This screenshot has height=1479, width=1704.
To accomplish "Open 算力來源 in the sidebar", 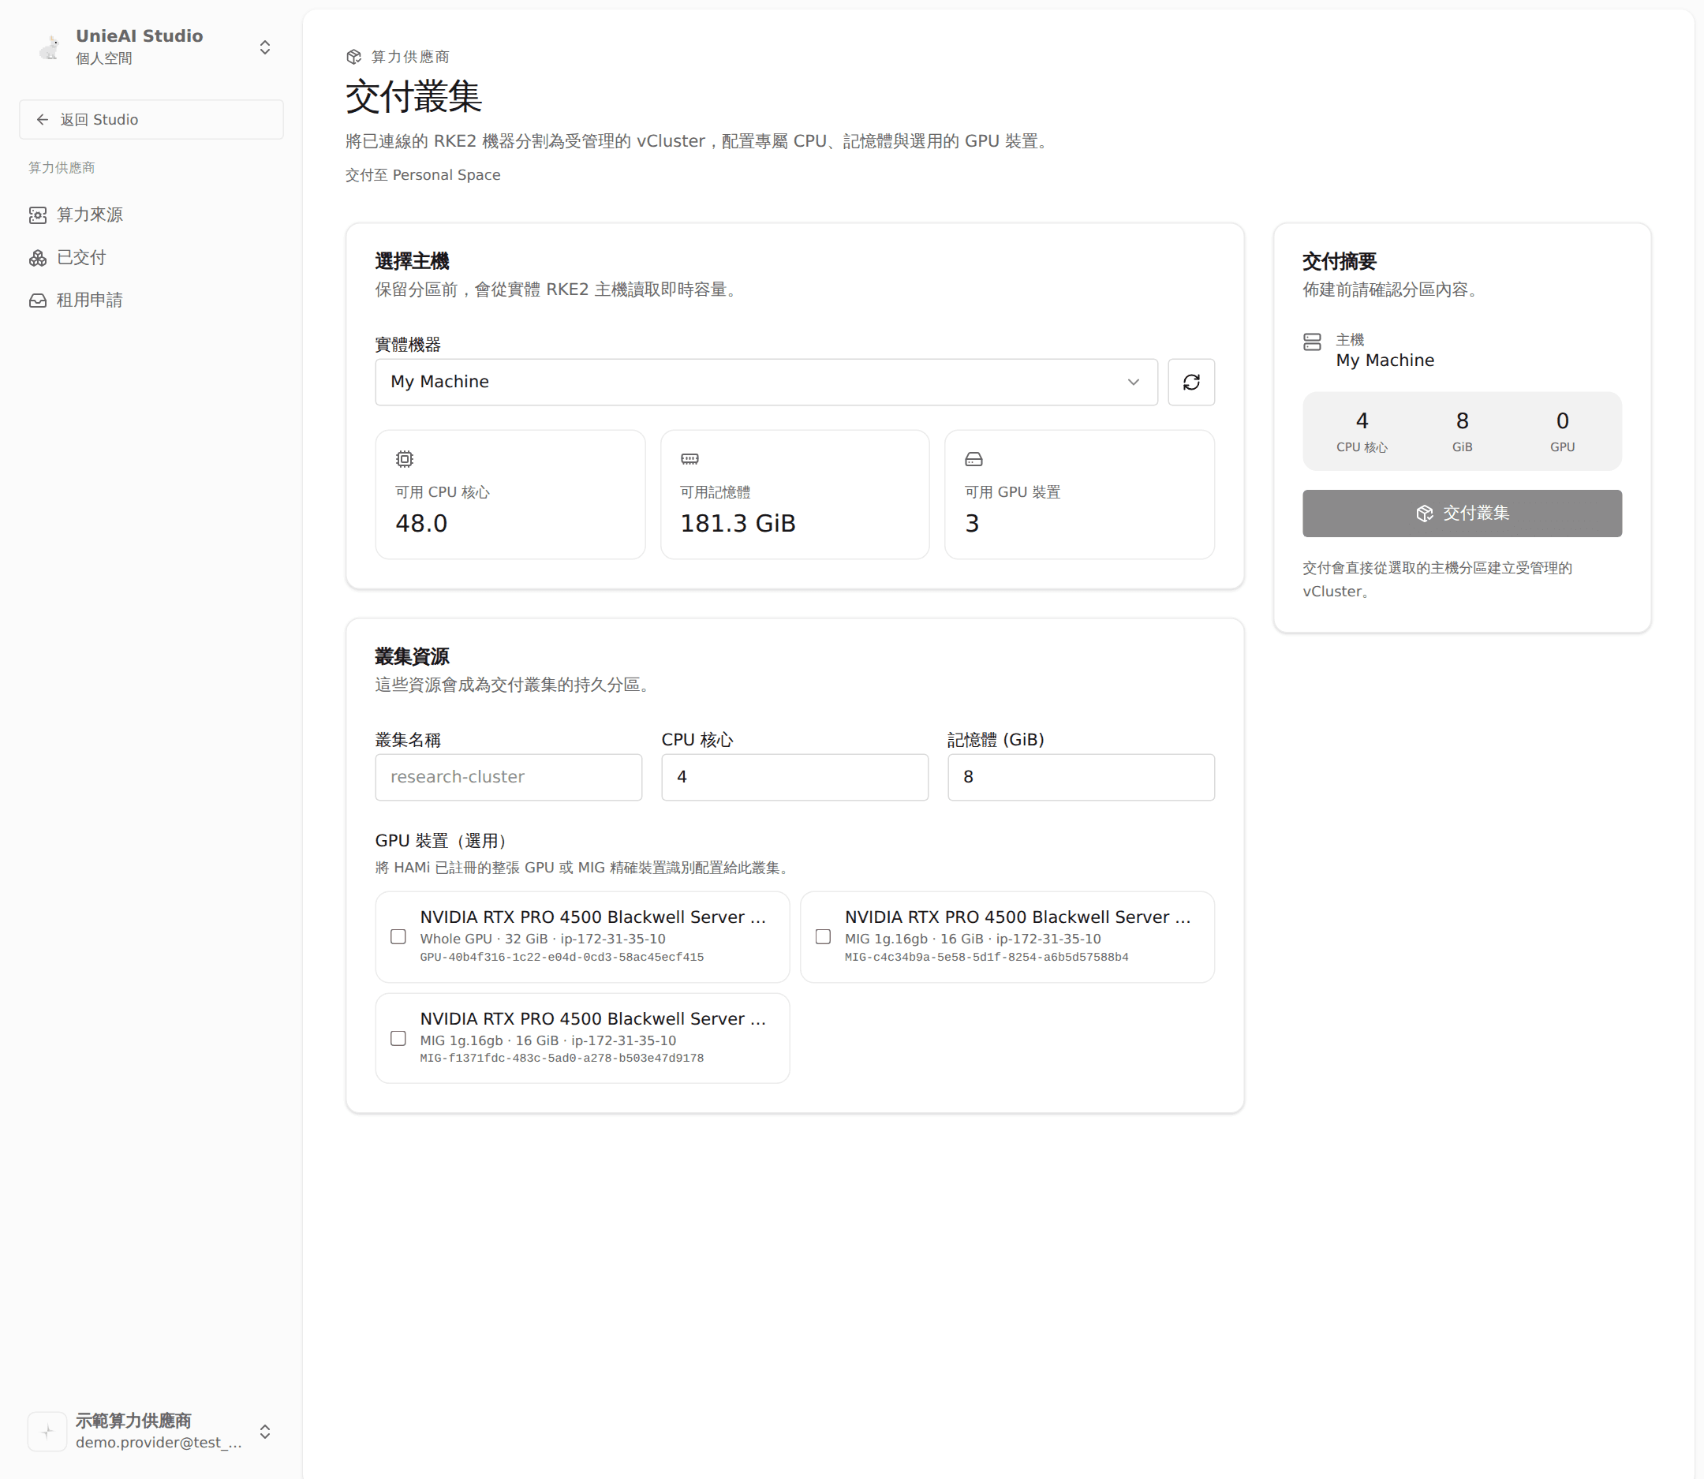I will click(x=151, y=215).
